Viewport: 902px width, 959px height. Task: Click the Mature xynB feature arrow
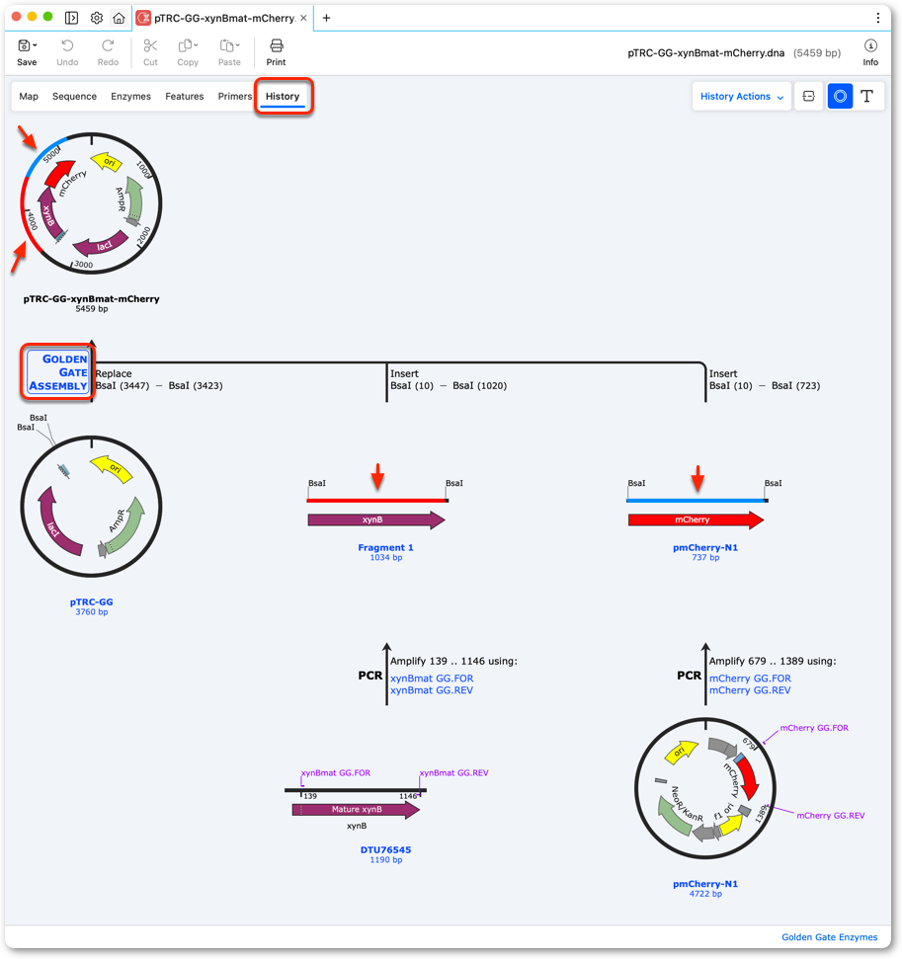tap(356, 809)
